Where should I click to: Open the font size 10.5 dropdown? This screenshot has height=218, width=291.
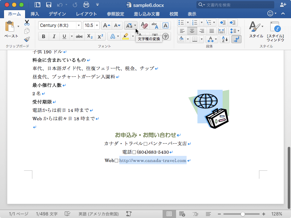click(x=96, y=25)
